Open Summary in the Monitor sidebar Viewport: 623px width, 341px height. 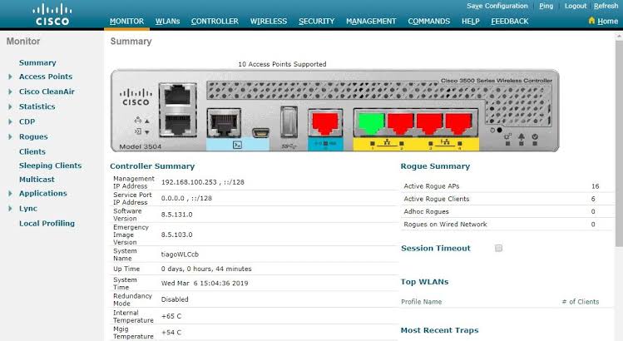[x=37, y=63]
